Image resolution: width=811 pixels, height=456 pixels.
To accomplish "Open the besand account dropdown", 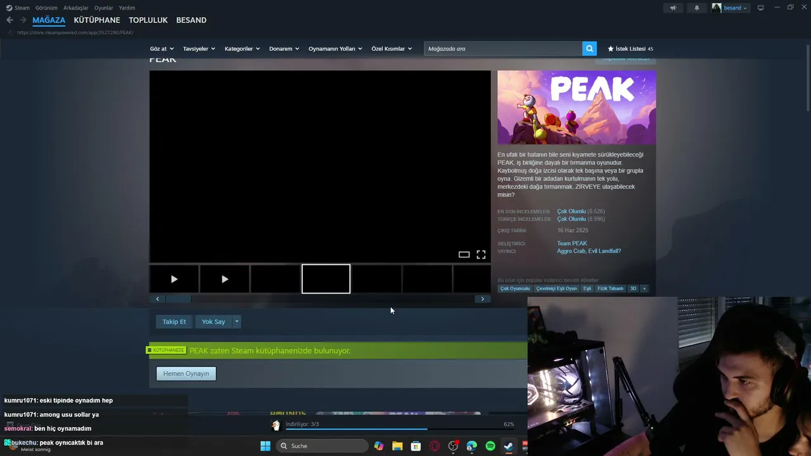I will [735, 8].
